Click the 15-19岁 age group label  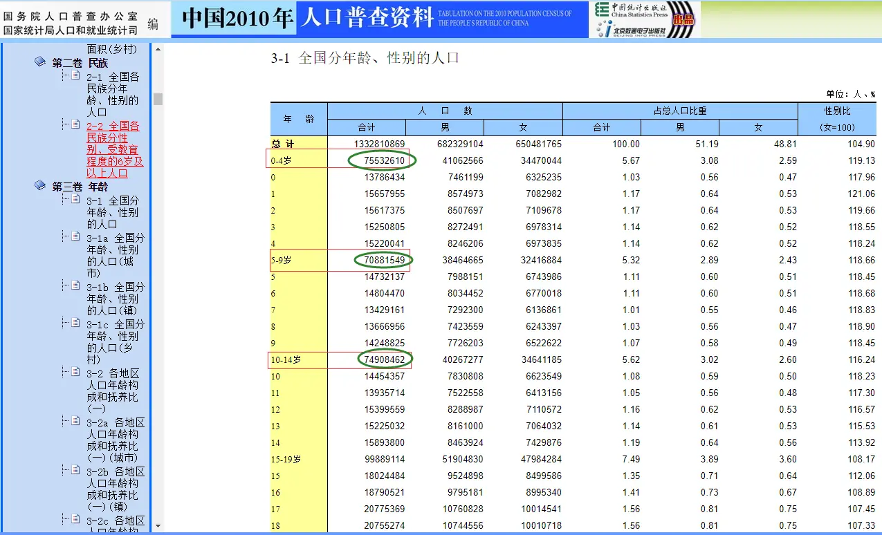point(286,459)
